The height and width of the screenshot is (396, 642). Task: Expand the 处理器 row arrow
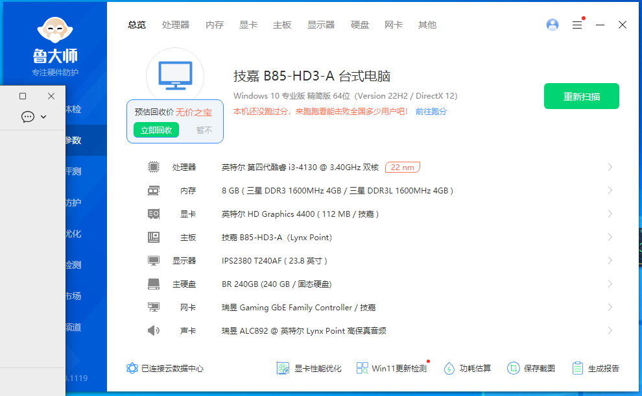(610, 167)
